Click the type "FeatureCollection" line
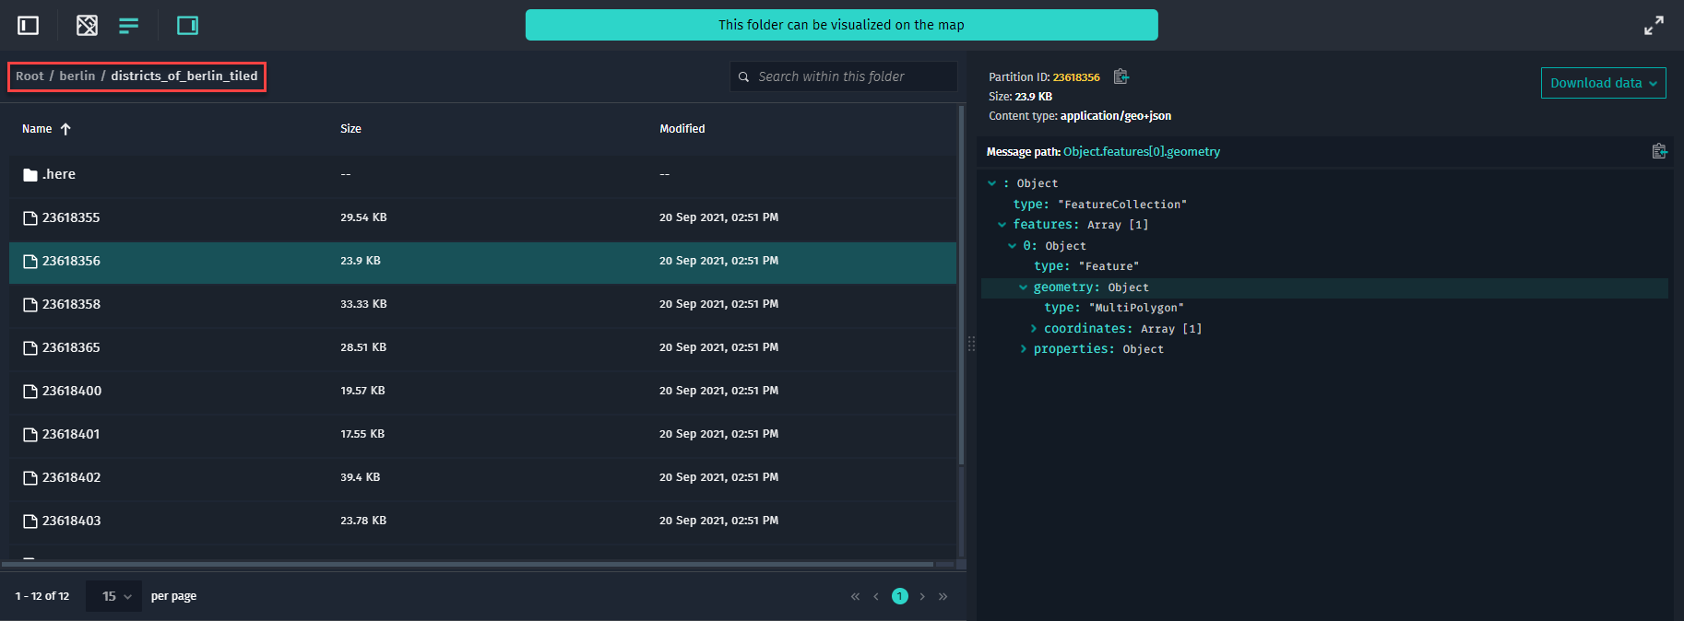Image resolution: width=1684 pixels, height=621 pixels. [x=1099, y=205]
